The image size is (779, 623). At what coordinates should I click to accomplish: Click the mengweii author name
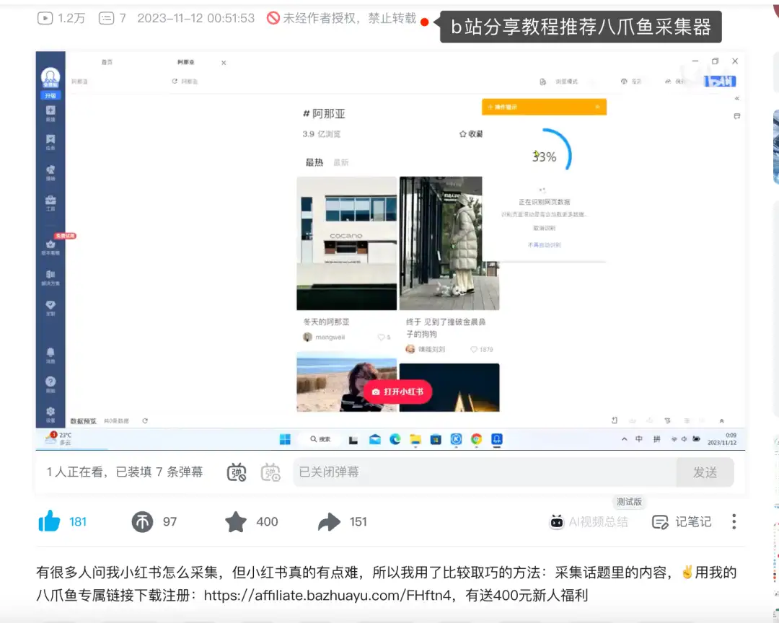[330, 337]
